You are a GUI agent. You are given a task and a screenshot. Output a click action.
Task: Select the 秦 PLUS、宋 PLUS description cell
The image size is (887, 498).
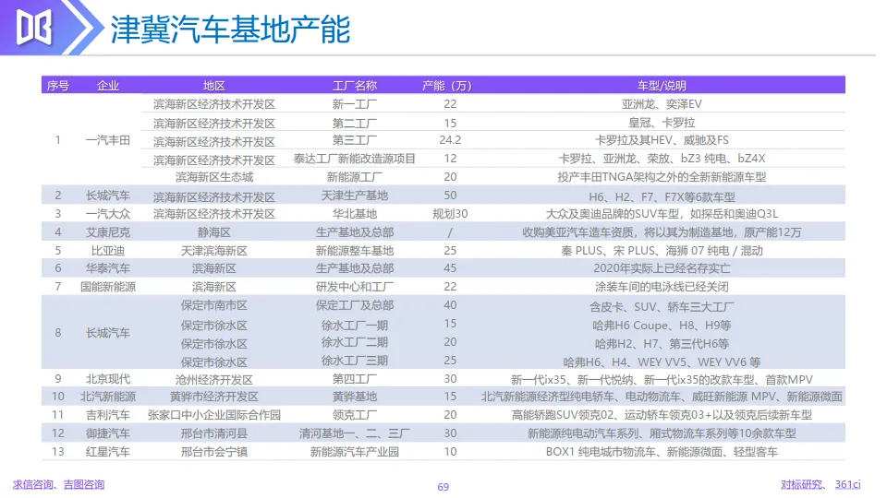click(662, 251)
